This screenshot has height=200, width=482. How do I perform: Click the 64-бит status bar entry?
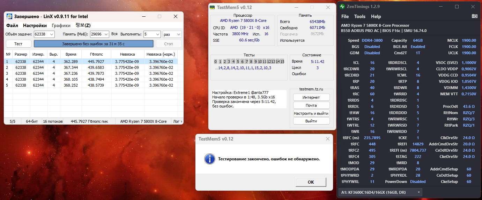(32, 121)
